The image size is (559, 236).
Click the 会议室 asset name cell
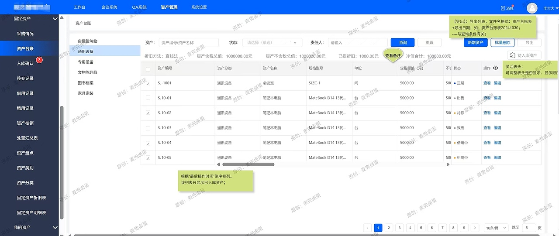point(269,83)
